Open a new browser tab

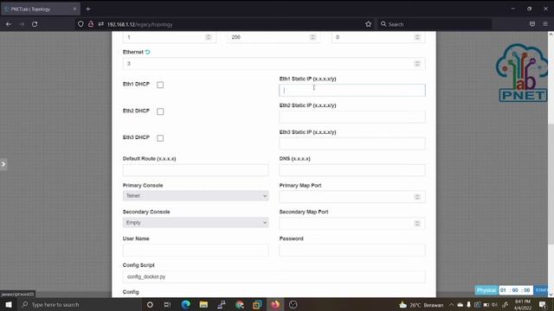tap(88, 10)
